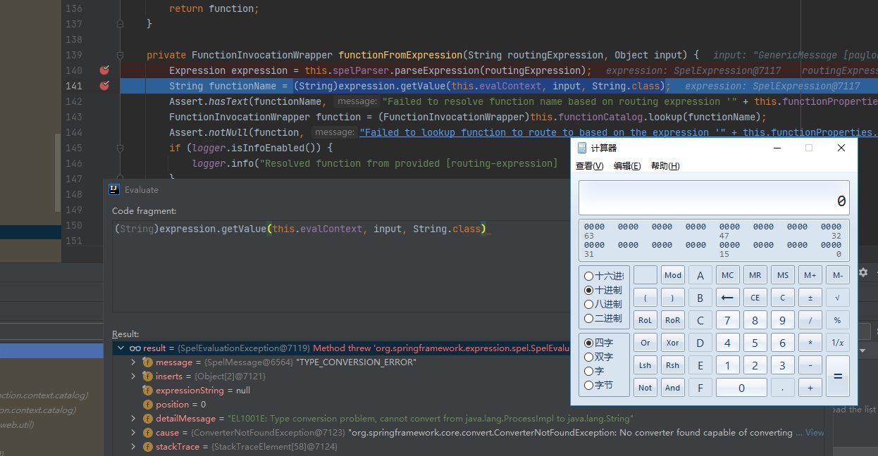Select decimal (十进制) mode in Calculator
The image size is (878, 456).
point(604,290)
